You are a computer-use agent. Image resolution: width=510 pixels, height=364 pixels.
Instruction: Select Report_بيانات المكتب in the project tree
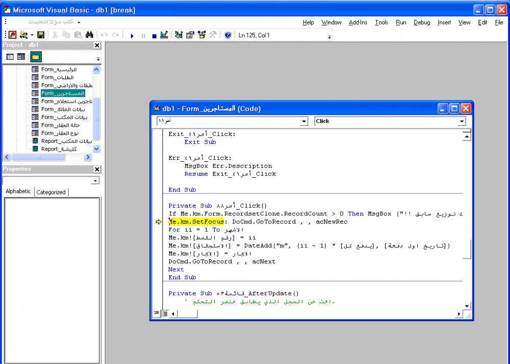[x=66, y=141]
